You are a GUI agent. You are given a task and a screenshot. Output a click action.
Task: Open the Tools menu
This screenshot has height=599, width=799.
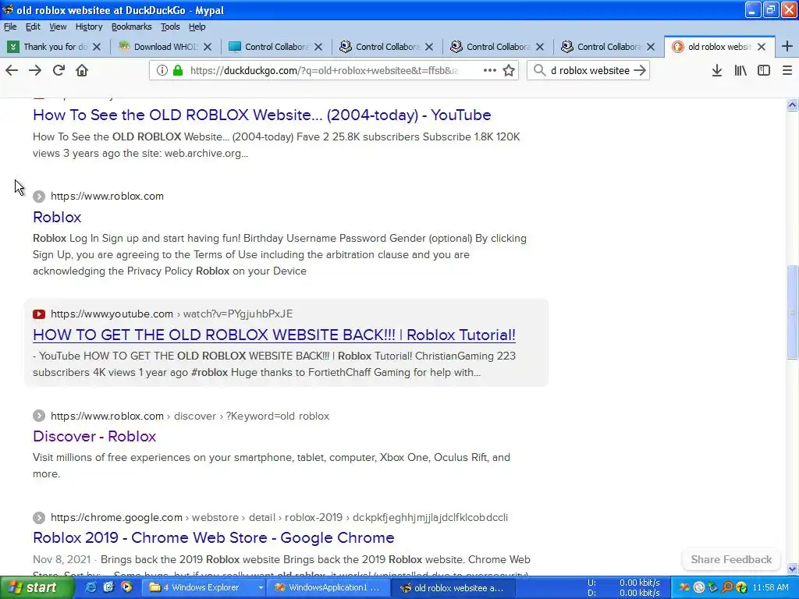170,27
